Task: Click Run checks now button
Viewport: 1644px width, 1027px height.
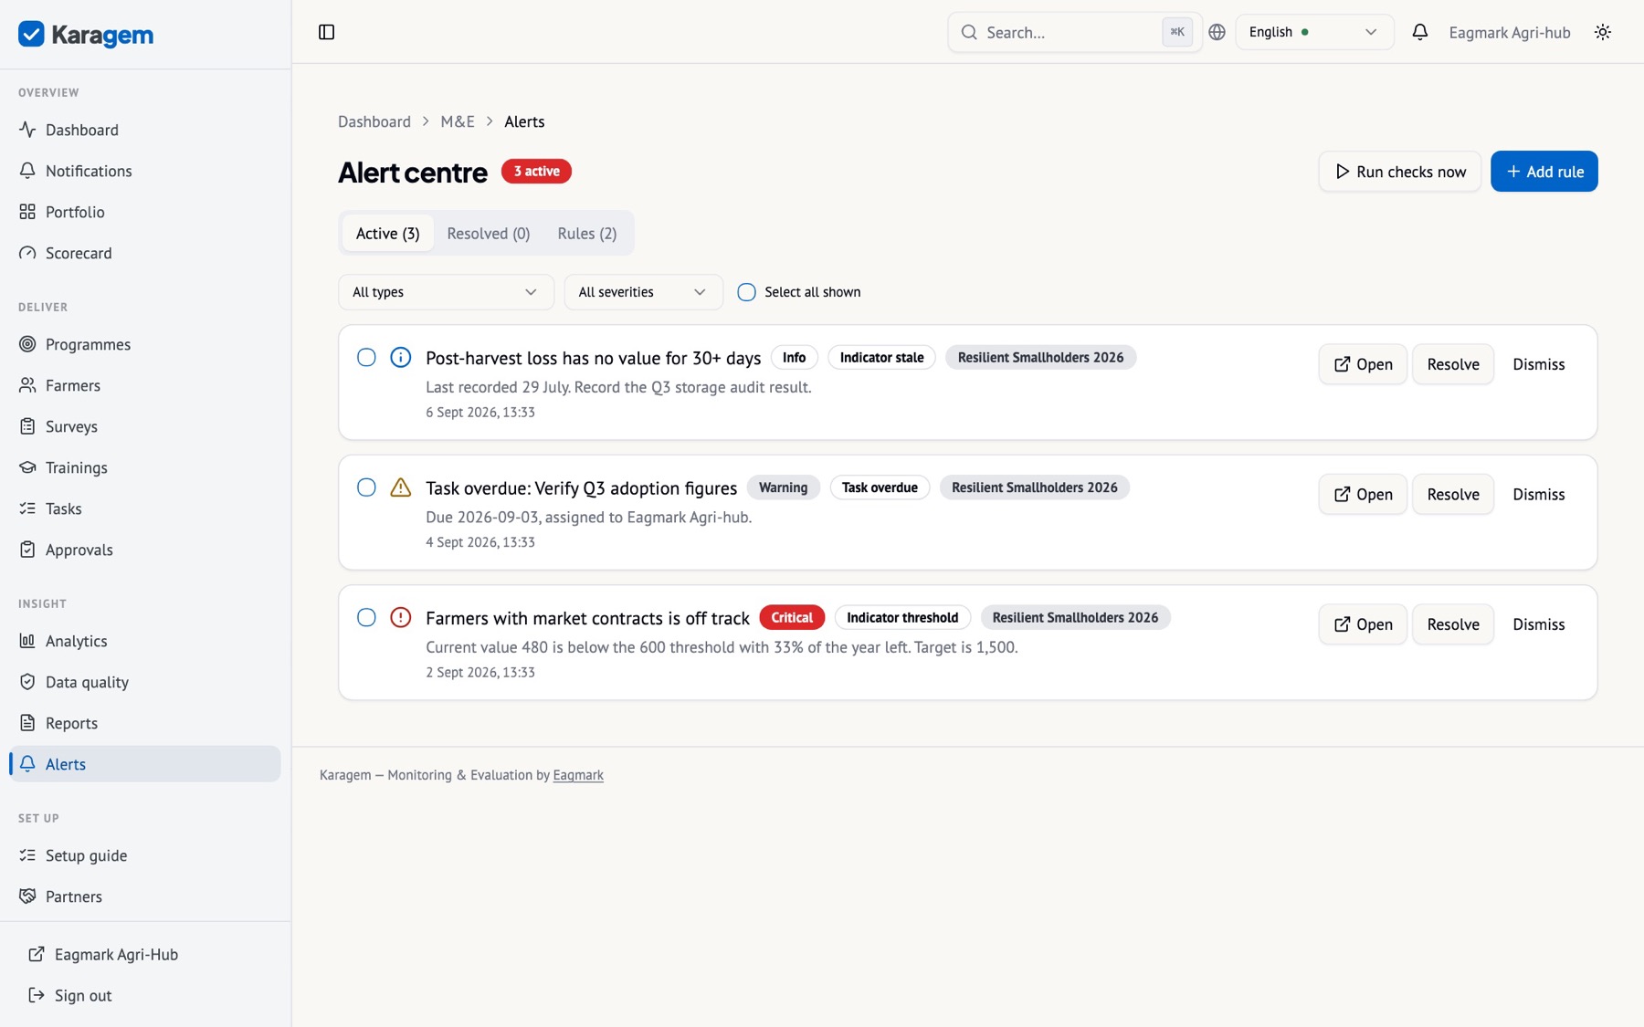Action: [1399, 172]
